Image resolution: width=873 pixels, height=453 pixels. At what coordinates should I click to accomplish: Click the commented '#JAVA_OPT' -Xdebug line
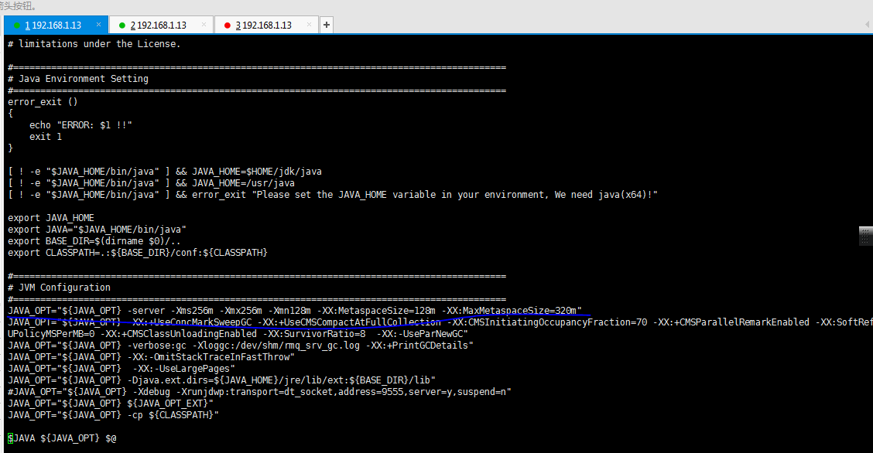259,392
